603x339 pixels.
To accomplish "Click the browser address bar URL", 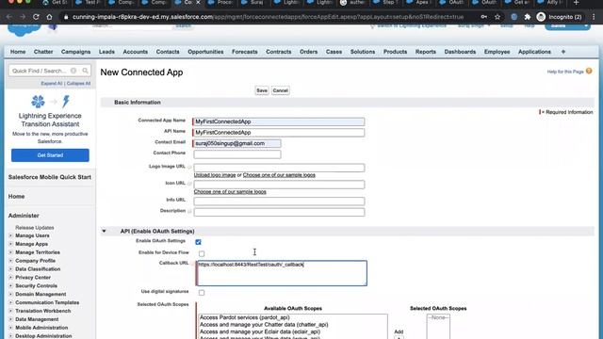I will click(268, 17).
